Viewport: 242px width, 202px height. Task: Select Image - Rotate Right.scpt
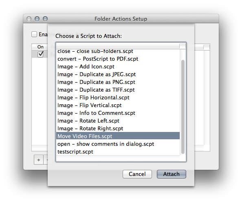click(x=118, y=128)
